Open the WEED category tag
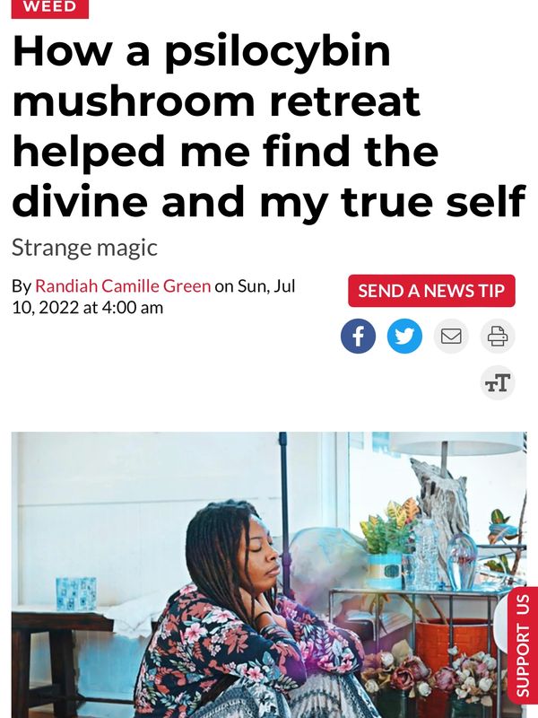Image resolution: width=538 pixels, height=718 pixels. tap(50, 8)
